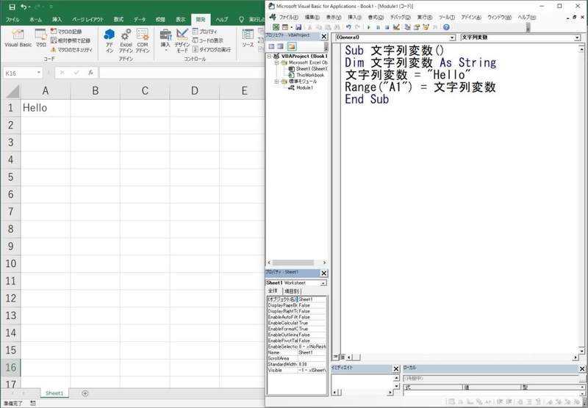Click the macro record icon in Excel status bar

pos(32,403)
